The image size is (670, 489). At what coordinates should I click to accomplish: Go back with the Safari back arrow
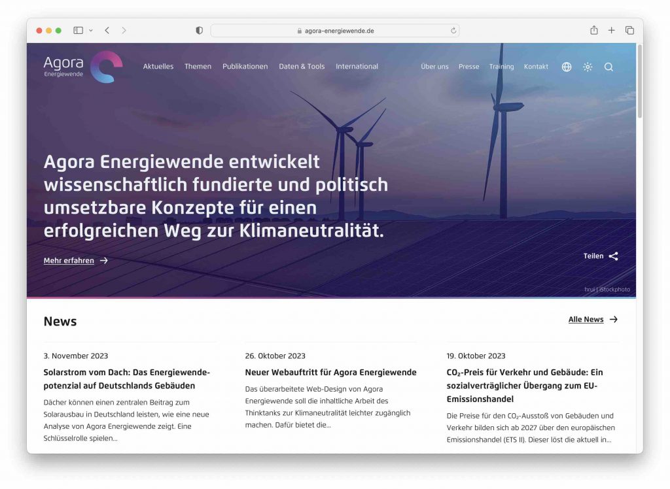click(107, 30)
